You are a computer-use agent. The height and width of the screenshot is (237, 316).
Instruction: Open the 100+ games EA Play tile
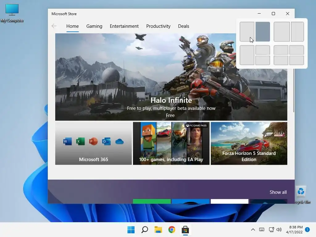pos(171,143)
